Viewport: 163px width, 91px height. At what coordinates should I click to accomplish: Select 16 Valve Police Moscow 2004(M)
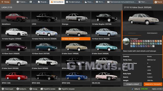pos(46,33)
